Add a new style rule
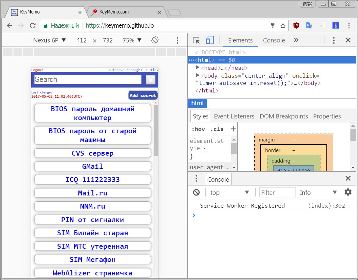Viewport: 358px width, 280px height. [x=233, y=129]
